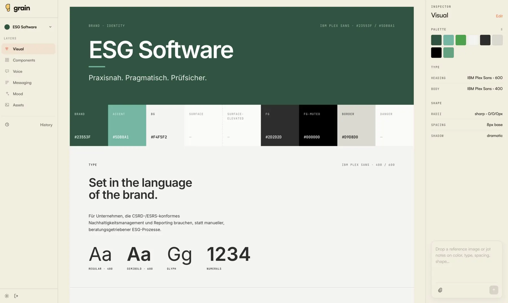Click the Regular 400 Aa specimen
This screenshot has height=303, width=508.
coord(100,254)
